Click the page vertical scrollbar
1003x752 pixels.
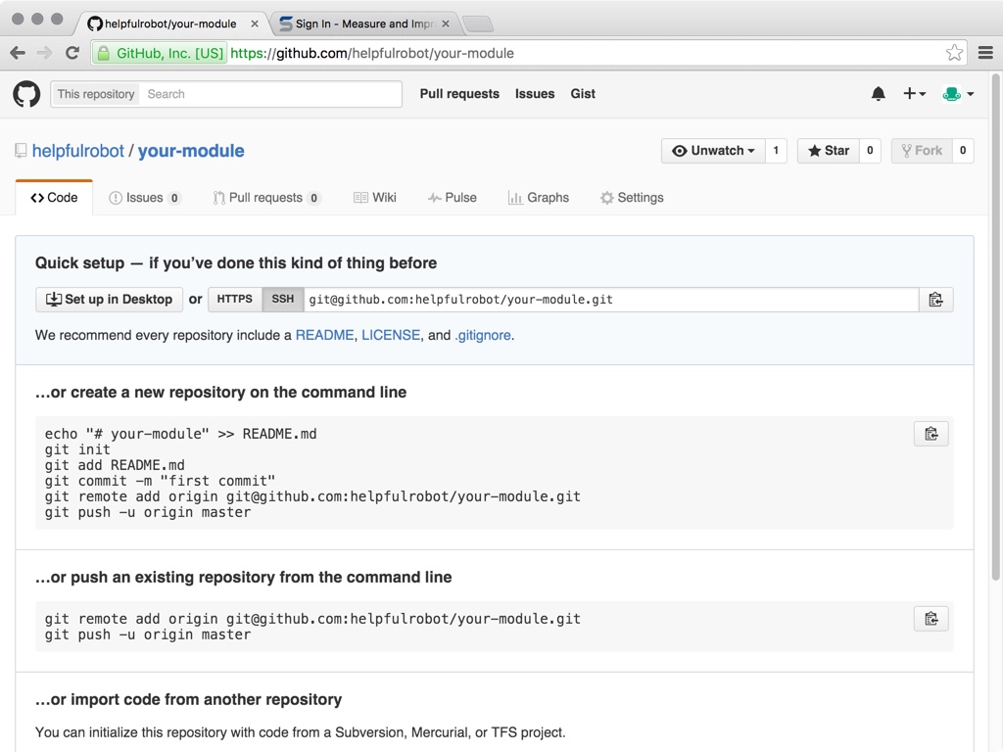(995, 326)
